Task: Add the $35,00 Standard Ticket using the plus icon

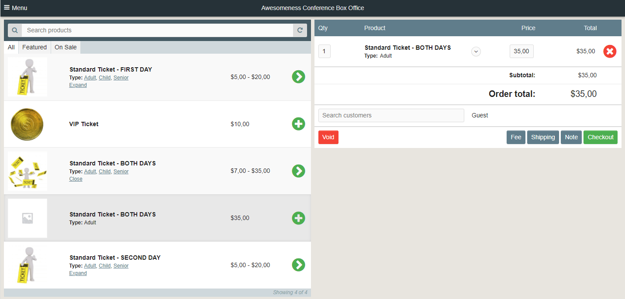Action: [x=298, y=218]
